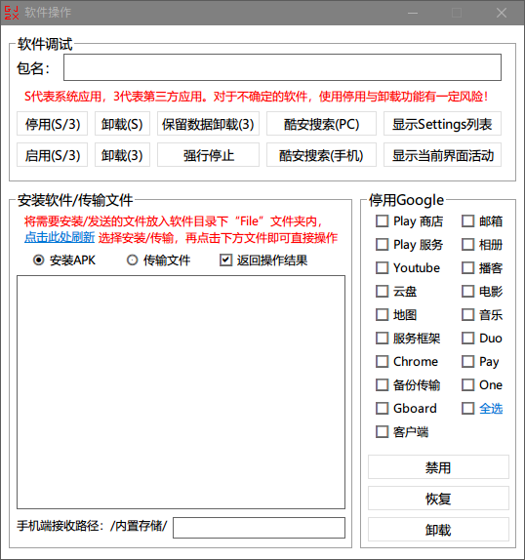Enable the 服务框架 checkbox
The image size is (525, 560).
click(383, 339)
